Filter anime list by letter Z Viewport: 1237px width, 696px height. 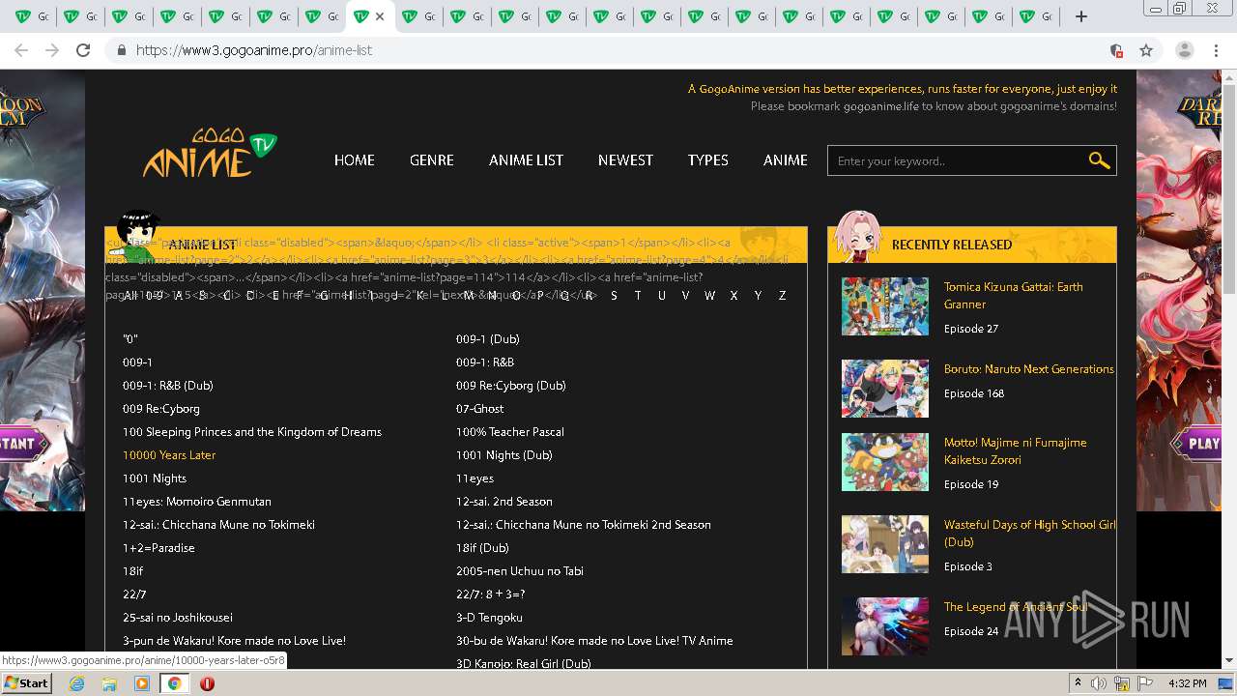point(783,296)
